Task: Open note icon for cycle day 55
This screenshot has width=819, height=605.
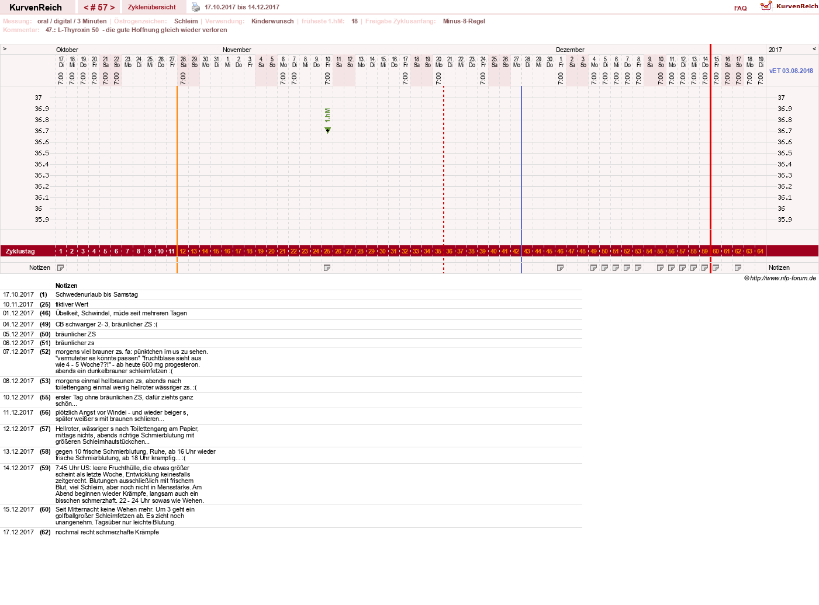Action: 661,268
